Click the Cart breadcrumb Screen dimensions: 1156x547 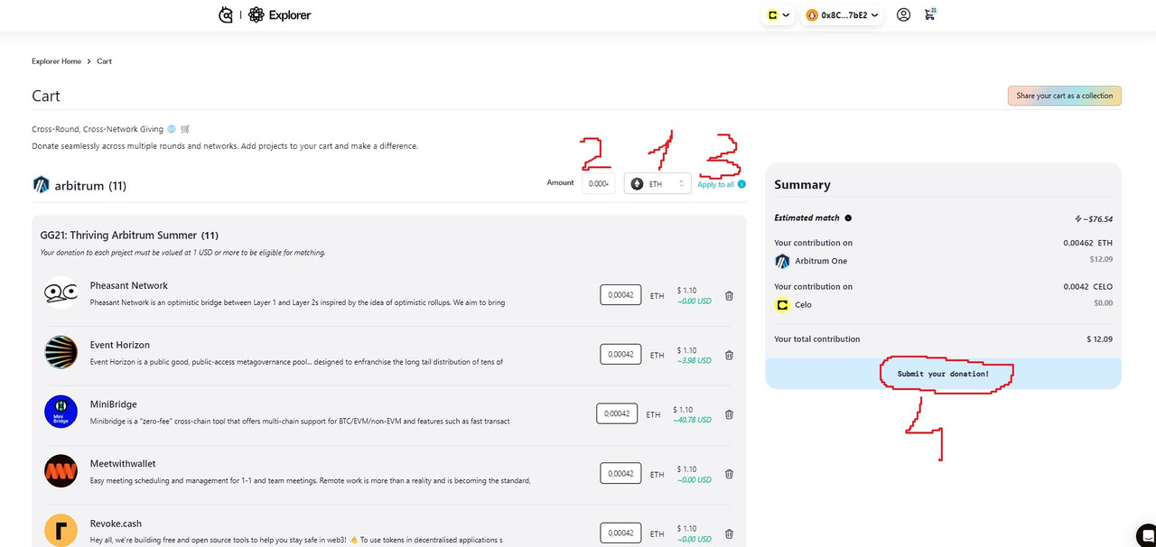point(105,61)
